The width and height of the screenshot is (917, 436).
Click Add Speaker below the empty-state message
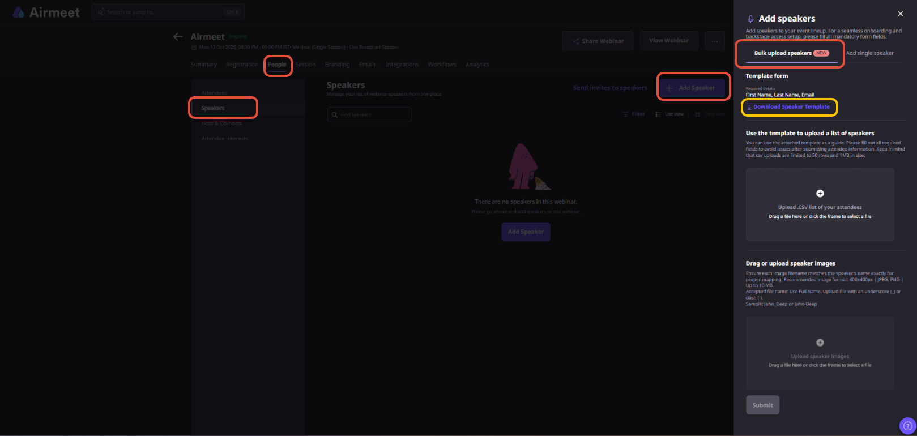coord(526,232)
